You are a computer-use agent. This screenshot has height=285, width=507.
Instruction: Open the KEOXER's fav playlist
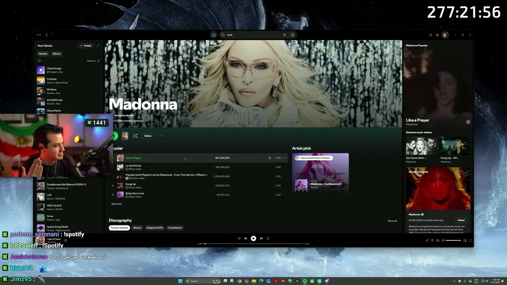pos(69,102)
